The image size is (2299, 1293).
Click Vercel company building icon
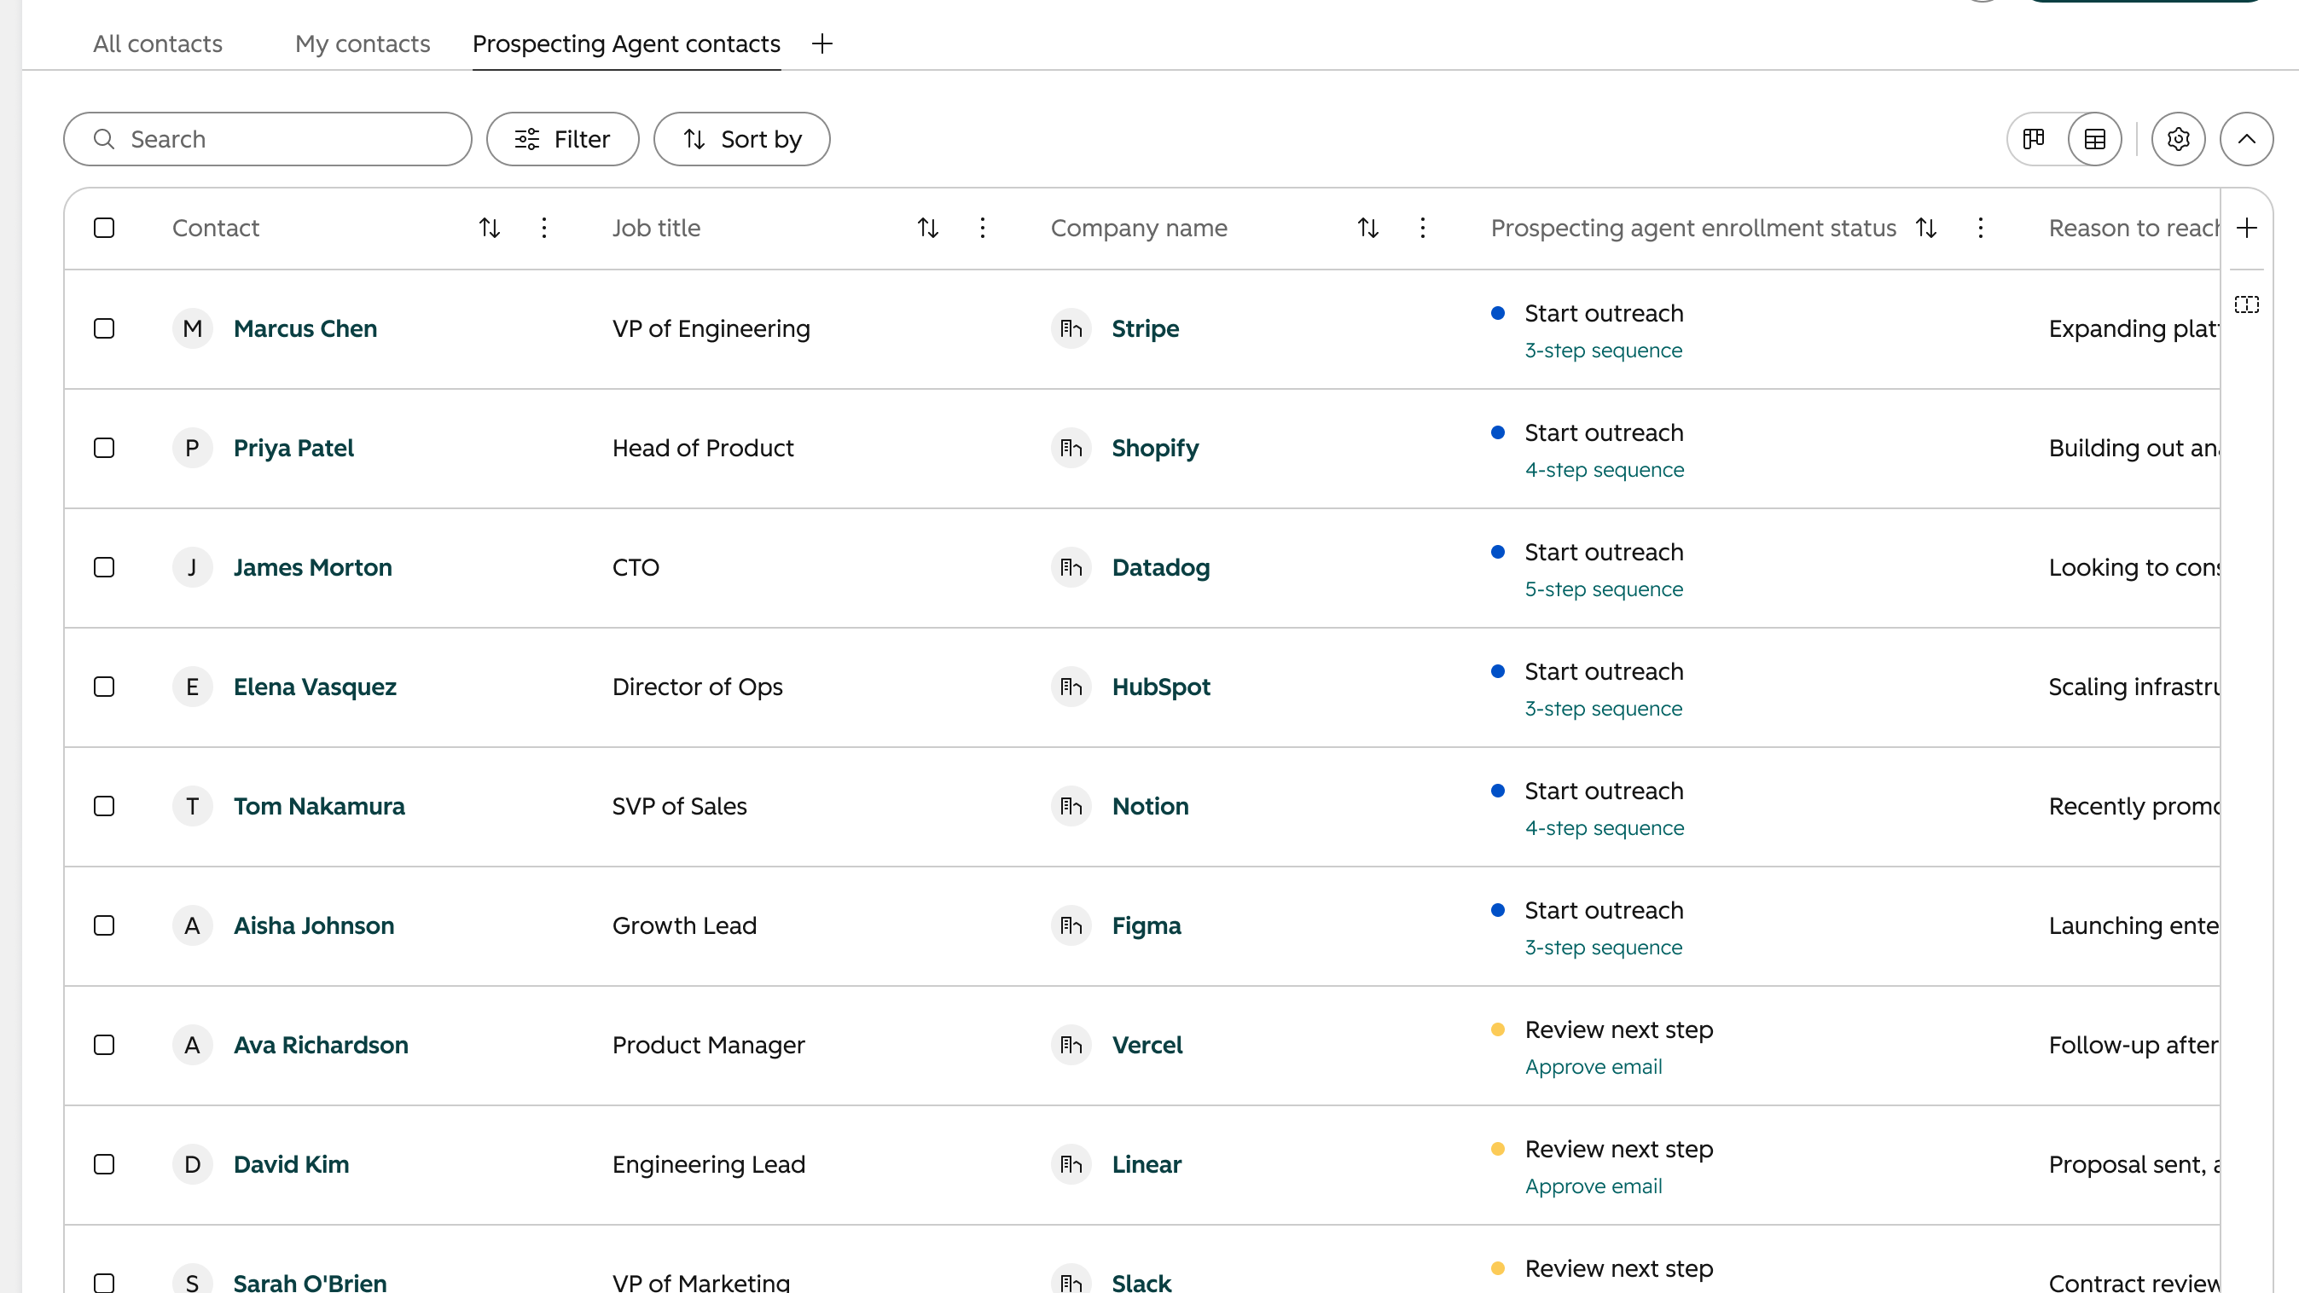coord(1071,1046)
